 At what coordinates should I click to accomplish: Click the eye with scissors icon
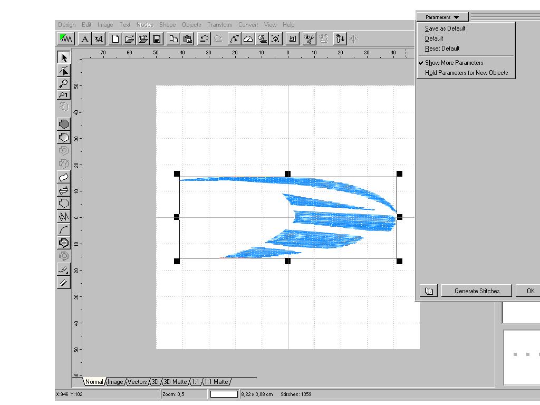pos(309,39)
